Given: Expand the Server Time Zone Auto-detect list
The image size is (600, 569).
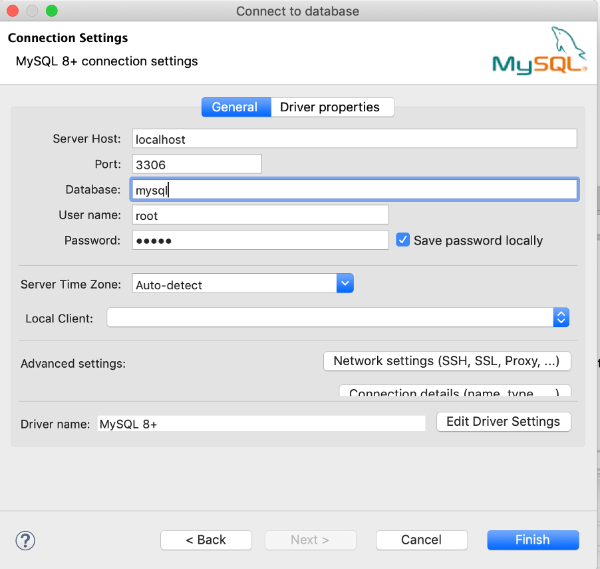Looking at the screenshot, I should point(345,283).
